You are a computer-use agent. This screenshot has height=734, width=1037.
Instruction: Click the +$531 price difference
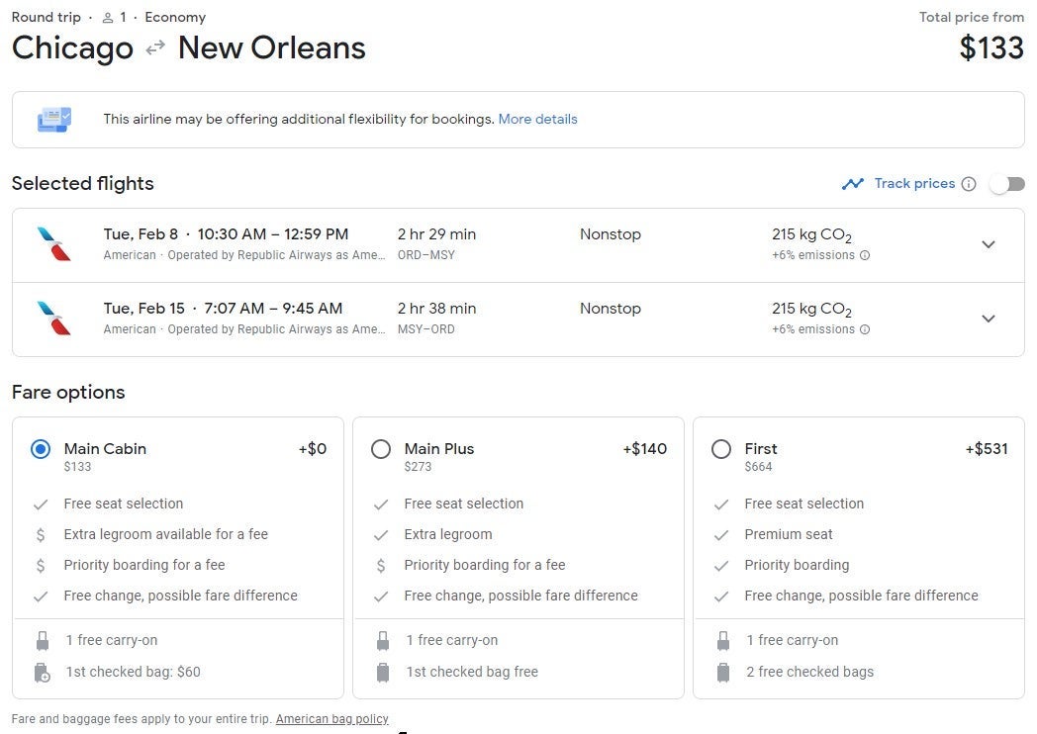pyautogui.click(x=987, y=449)
